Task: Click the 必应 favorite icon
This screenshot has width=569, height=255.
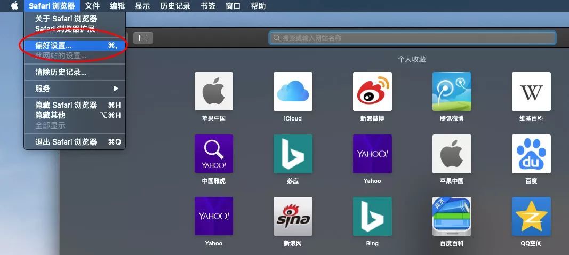Action: coord(293,154)
